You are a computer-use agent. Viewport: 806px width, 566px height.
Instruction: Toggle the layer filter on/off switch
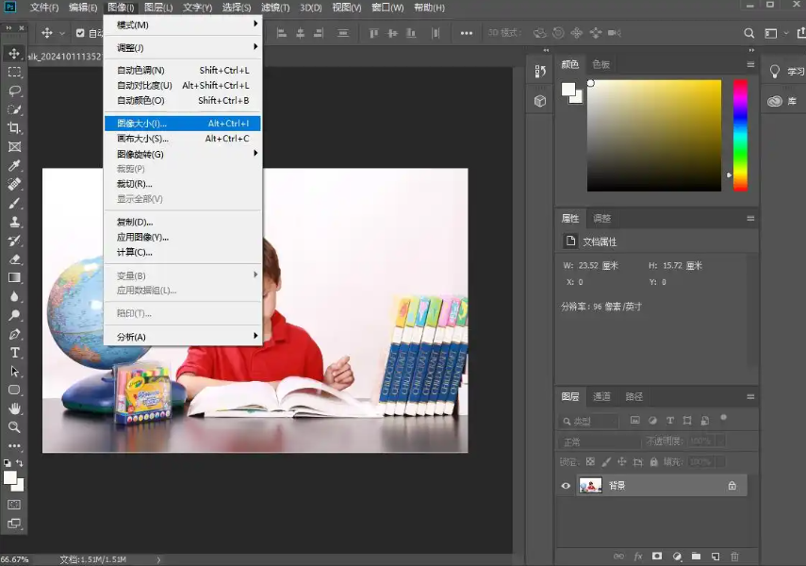click(x=724, y=417)
